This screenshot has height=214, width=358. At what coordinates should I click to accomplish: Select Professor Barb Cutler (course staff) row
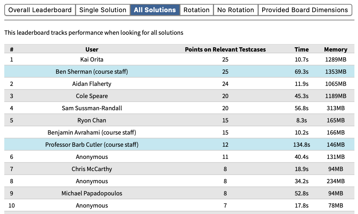92,145
